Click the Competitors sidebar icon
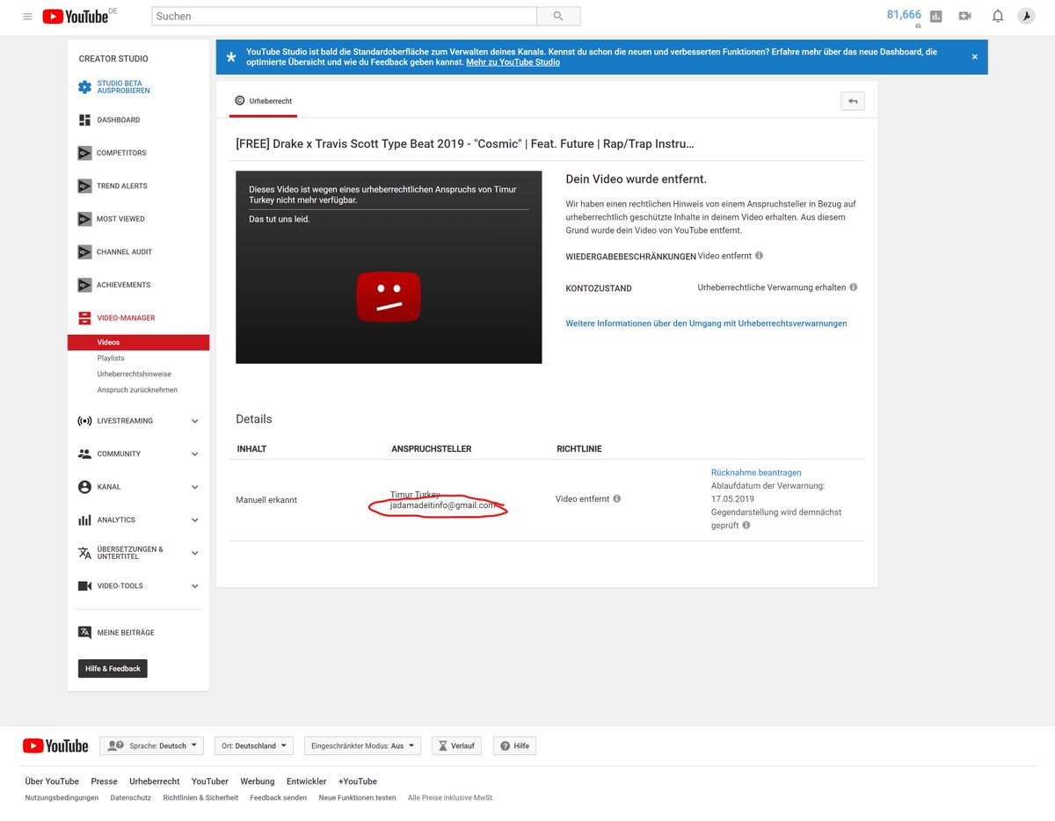This screenshot has height=821, width=1055. pyautogui.click(x=84, y=153)
